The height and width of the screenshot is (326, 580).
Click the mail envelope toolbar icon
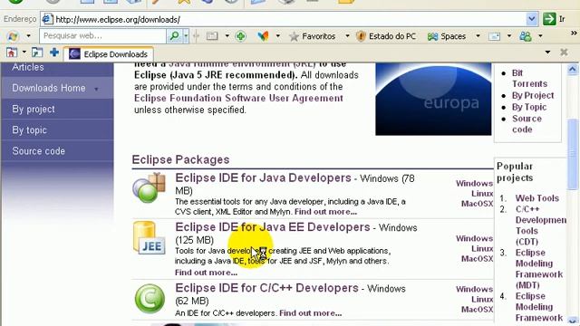click(494, 36)
